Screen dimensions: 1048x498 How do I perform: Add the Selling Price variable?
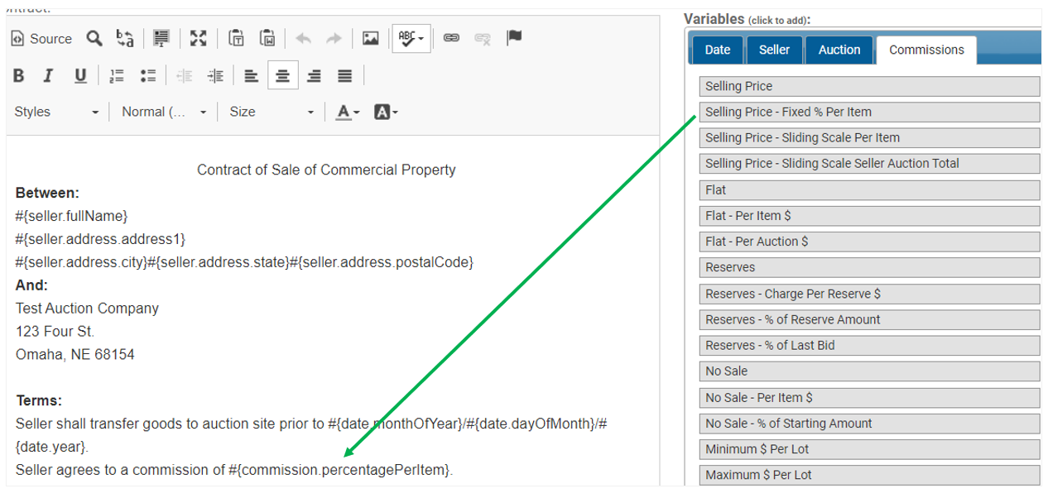click(x=869, y=86)
